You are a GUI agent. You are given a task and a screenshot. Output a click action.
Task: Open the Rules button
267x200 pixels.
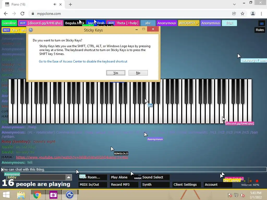point(260,30)
